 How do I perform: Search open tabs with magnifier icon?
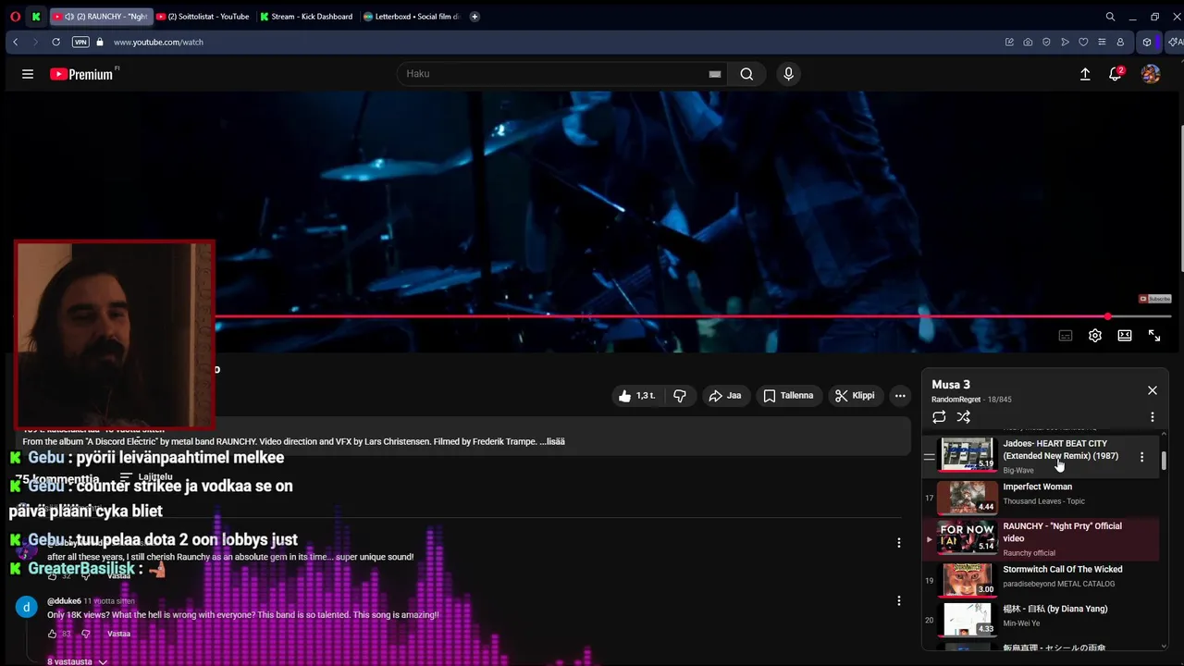click(x=1110, y=16)
